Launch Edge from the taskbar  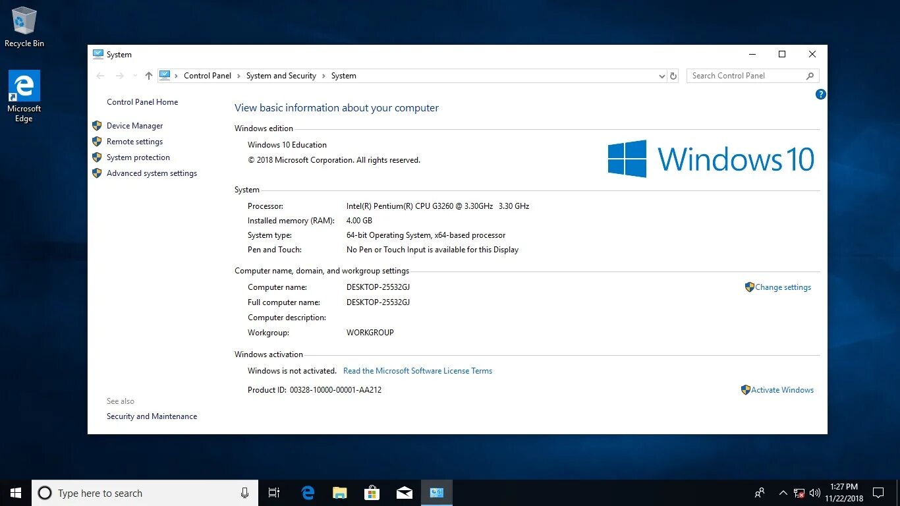click(x=308, y=493)
